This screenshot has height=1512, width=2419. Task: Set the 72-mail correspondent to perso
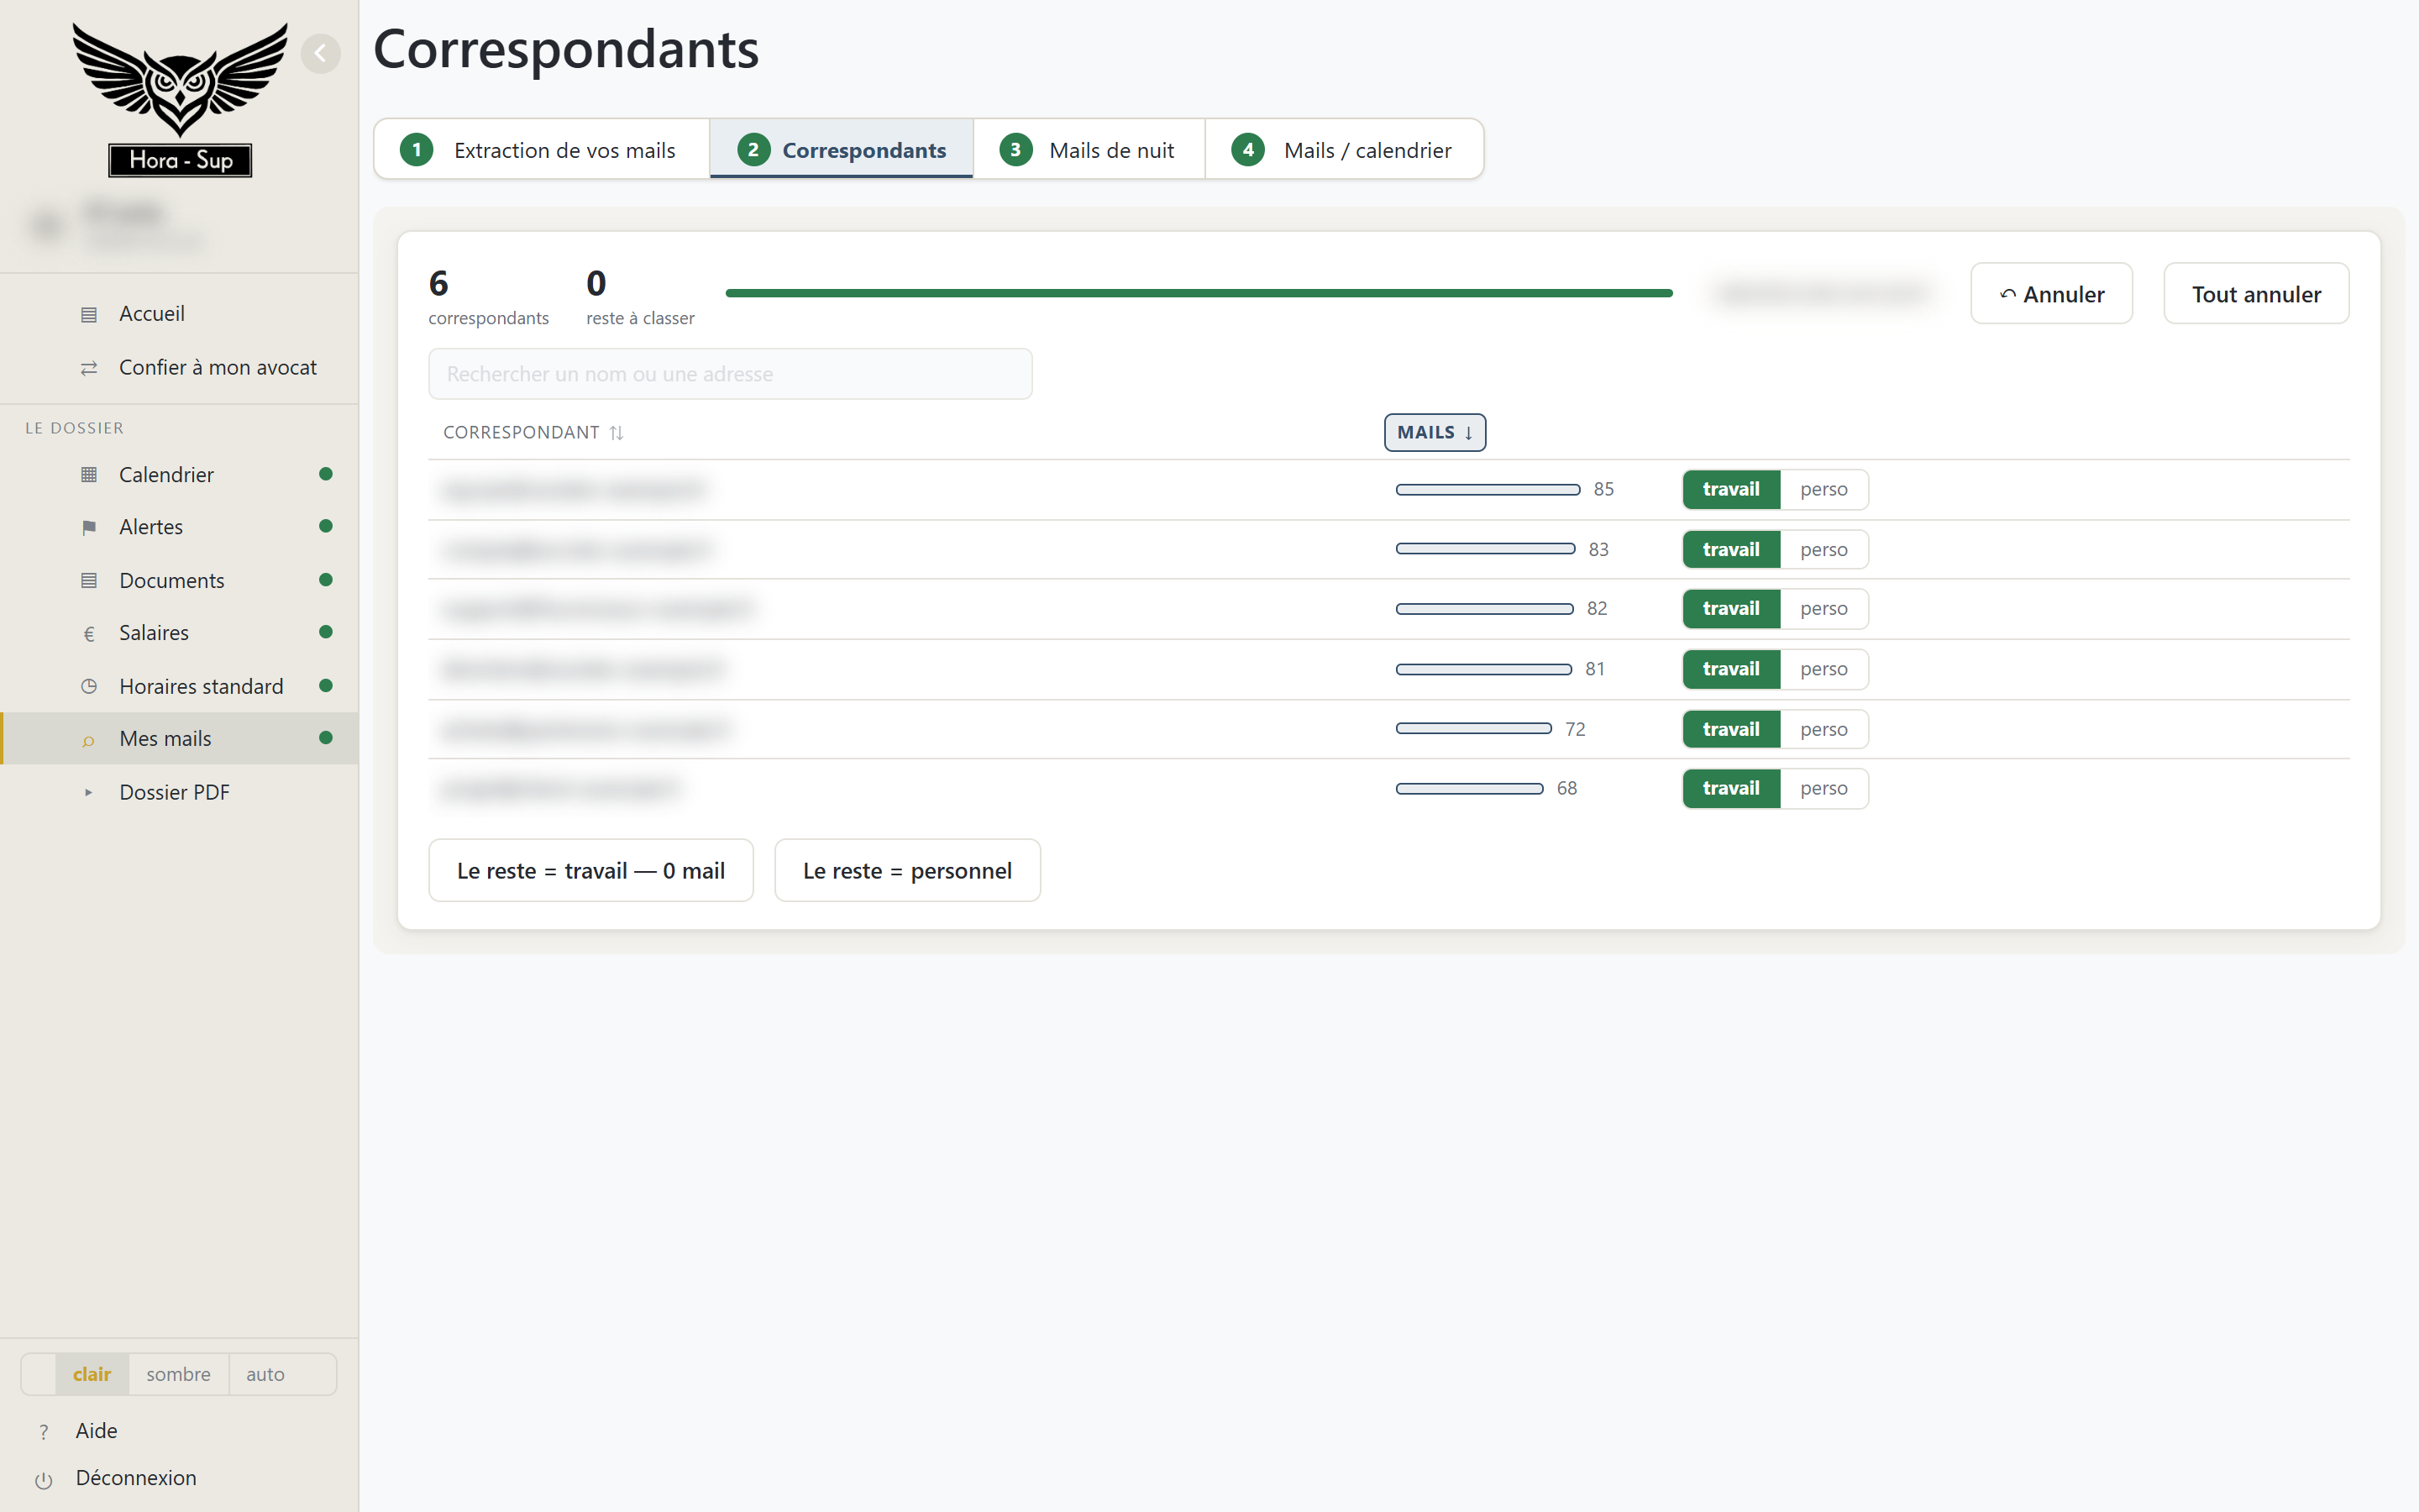(x=1823, y=730)
